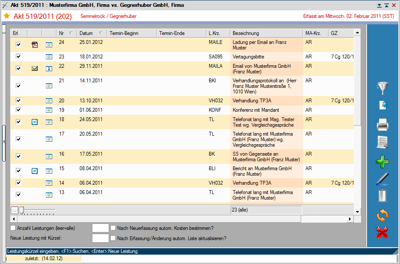Open filter dropdown on Nr column
The height and width of the screenshot is (264, 400).
(71, 33)
